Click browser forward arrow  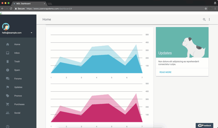click(x=7, y=8)
